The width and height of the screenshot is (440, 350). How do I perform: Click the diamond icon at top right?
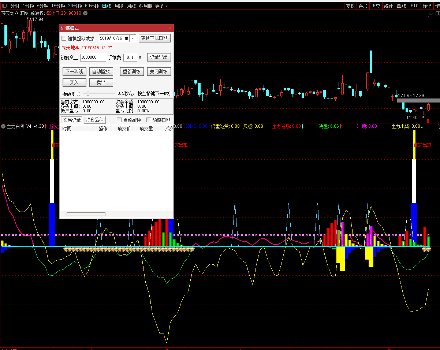(x=431, y=14)
